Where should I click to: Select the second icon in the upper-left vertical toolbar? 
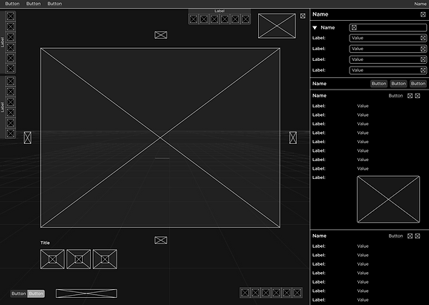point(11,26)
